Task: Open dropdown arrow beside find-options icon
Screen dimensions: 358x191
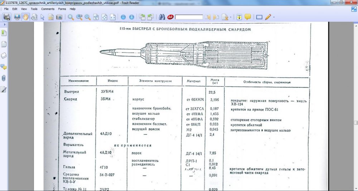Action: [x=231, y=17]
